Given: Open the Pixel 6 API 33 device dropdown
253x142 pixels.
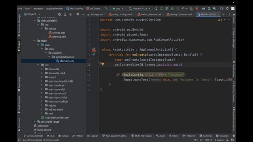Looking at the screenshot, I should pos(140,9).
